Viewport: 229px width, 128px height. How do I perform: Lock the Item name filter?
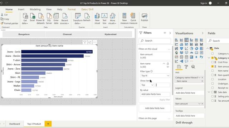[168, 64]
